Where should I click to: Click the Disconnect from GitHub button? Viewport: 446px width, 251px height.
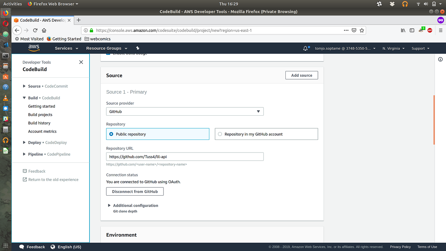pyautogui.click(x=134, y=191)
